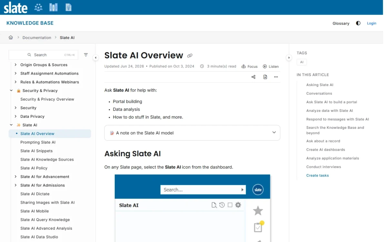Click the square icon in Slate AI panel
The height and width of the screenshot is (242, 387).
tap(230, 205)
